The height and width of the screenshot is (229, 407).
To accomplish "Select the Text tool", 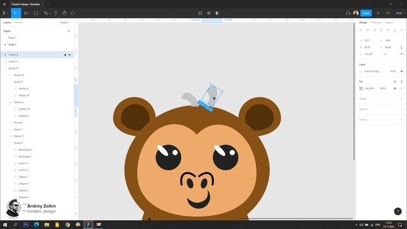I will (56, 13).
